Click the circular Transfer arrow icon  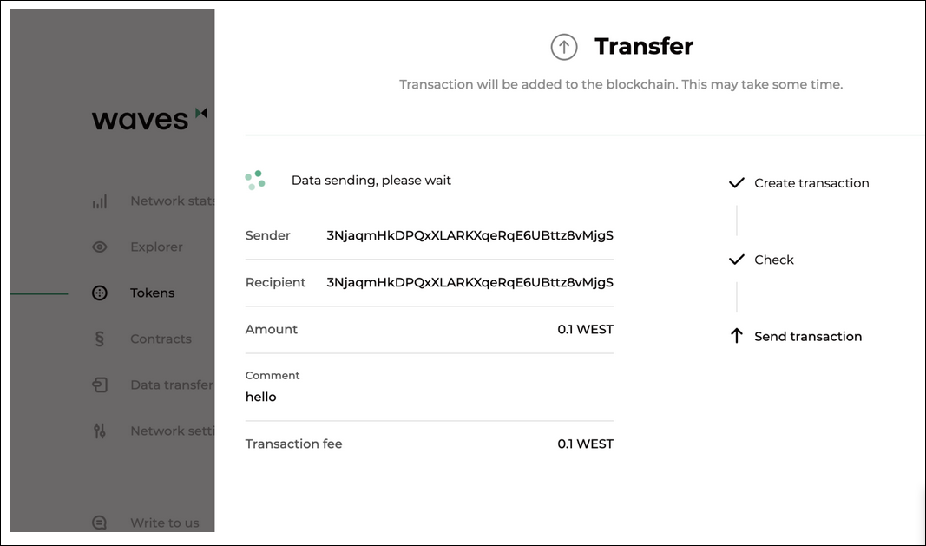point(564,47)
